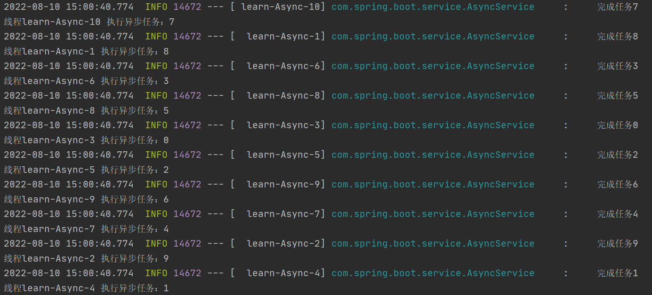Click the AsyncService link beside 完成任务5
The width and height of the screenshot is (652, 295).
[x=433, y=96]
